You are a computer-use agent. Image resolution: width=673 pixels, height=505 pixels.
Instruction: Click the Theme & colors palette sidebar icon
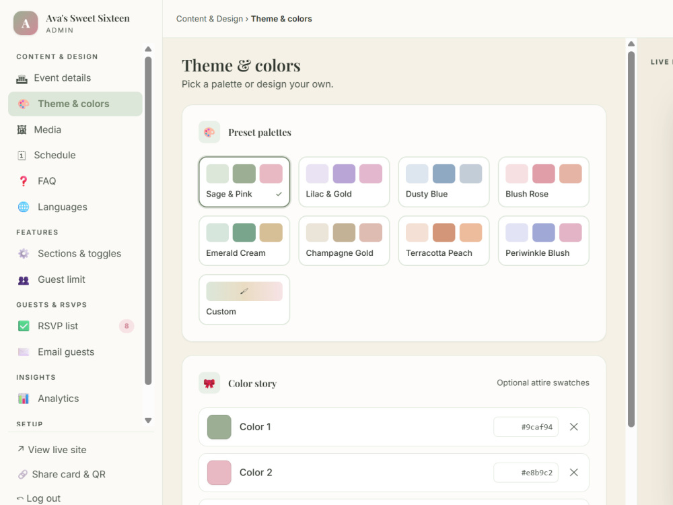tap(24, 104)
